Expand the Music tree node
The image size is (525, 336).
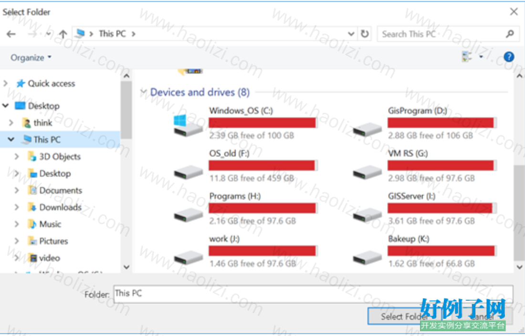pos(16,224)
